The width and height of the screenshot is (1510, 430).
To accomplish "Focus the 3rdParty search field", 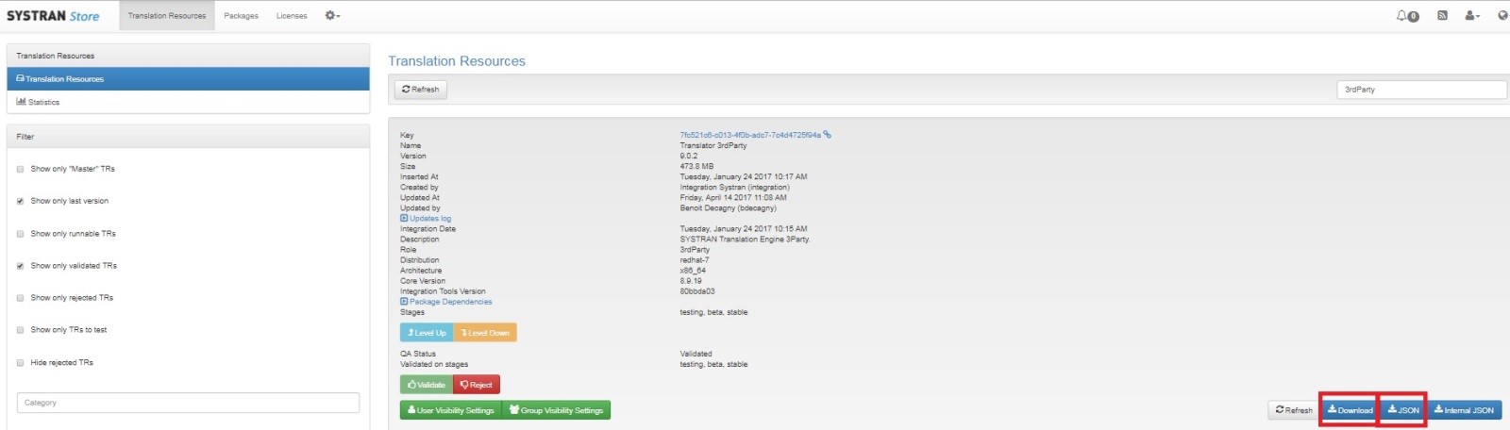I will point(1421,90).
